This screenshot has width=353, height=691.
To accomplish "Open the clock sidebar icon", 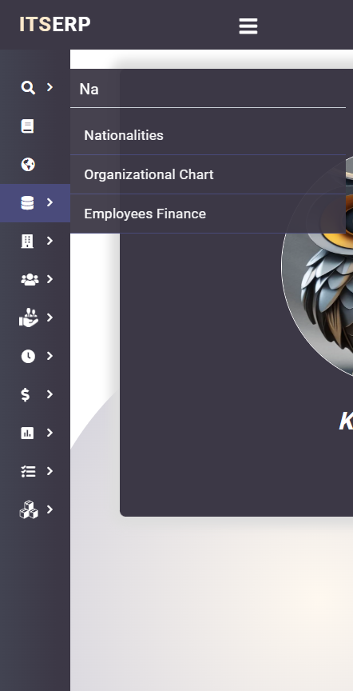I will tap(28, 356).
